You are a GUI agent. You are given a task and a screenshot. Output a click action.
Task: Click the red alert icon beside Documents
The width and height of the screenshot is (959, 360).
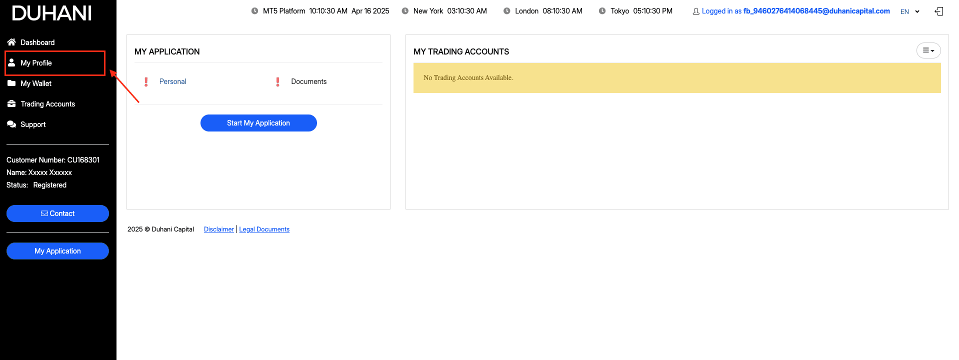click(277, 82)
